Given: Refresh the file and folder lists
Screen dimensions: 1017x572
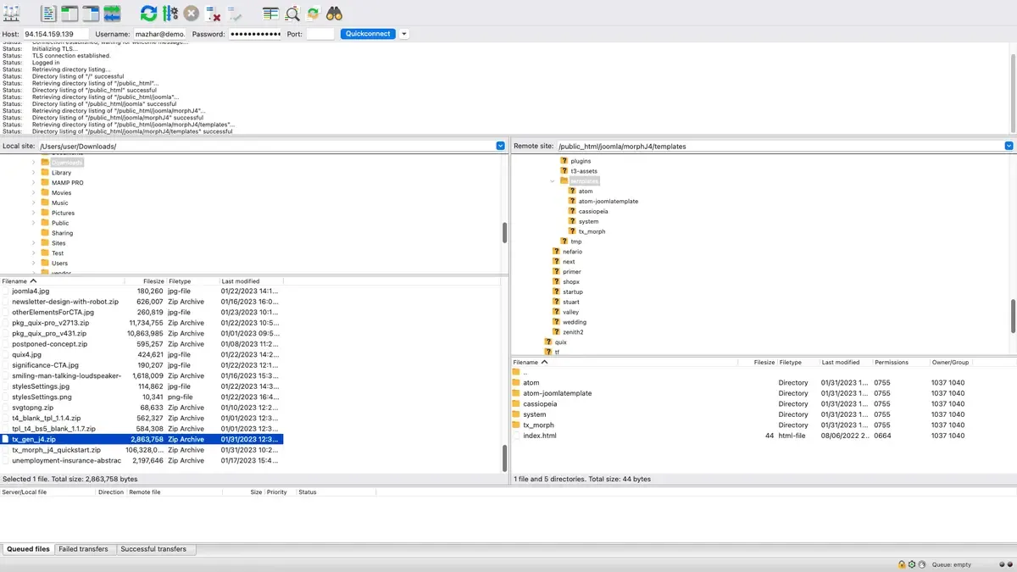Looking at the screenshot, I should tap(148, 14).
